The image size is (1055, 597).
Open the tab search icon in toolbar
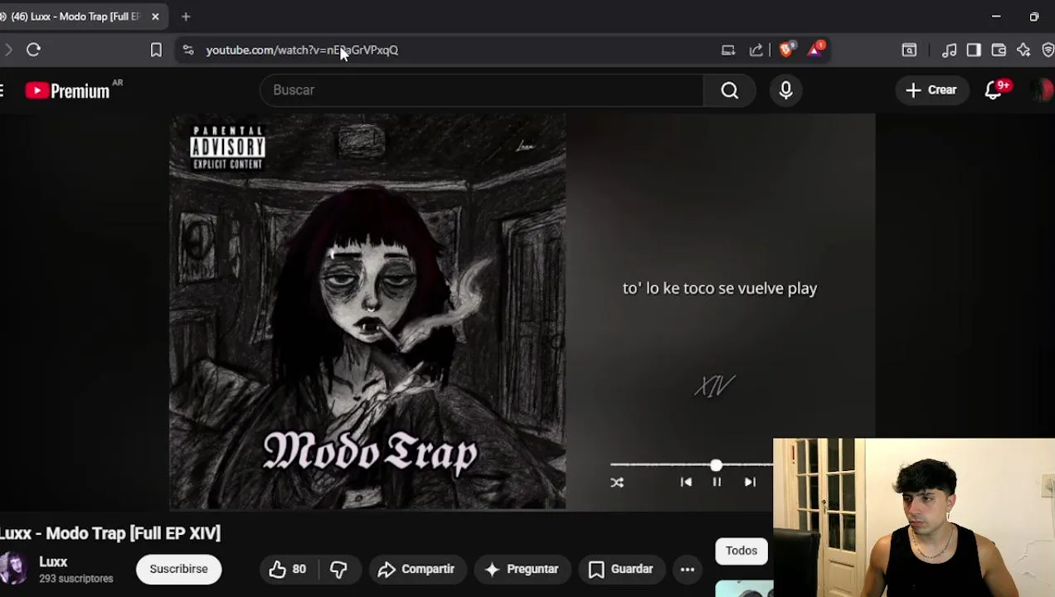(x=909, y=50)
